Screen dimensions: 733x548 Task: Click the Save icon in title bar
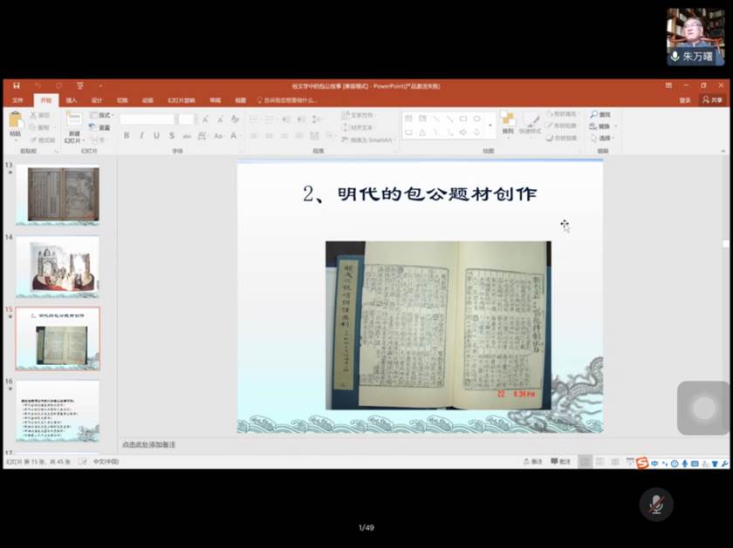(x=16, y=85)
